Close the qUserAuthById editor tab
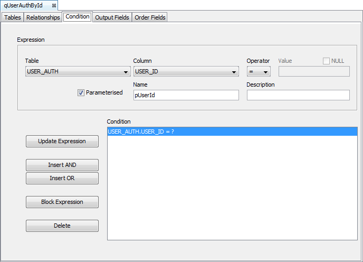The height and width of the screenshot is (262, 363). (54, 5)
